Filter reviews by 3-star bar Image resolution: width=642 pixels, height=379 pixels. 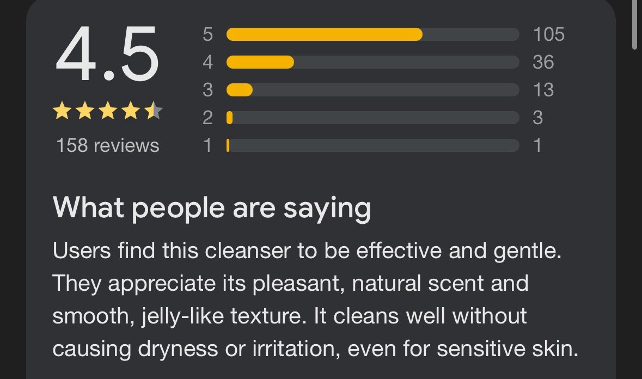click(x=372, y=90)
